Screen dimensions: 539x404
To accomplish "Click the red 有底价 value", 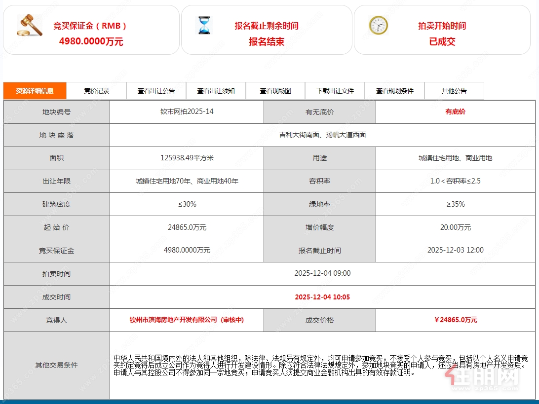I will point(455,111).
